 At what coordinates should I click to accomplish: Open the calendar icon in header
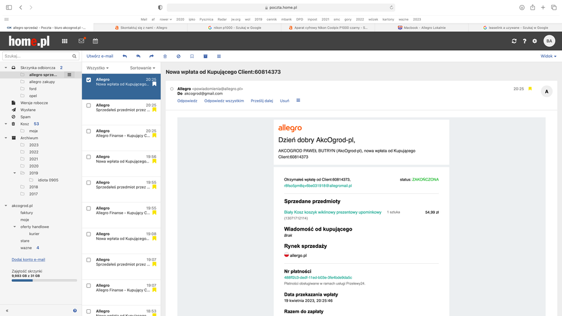coord(96,41)
